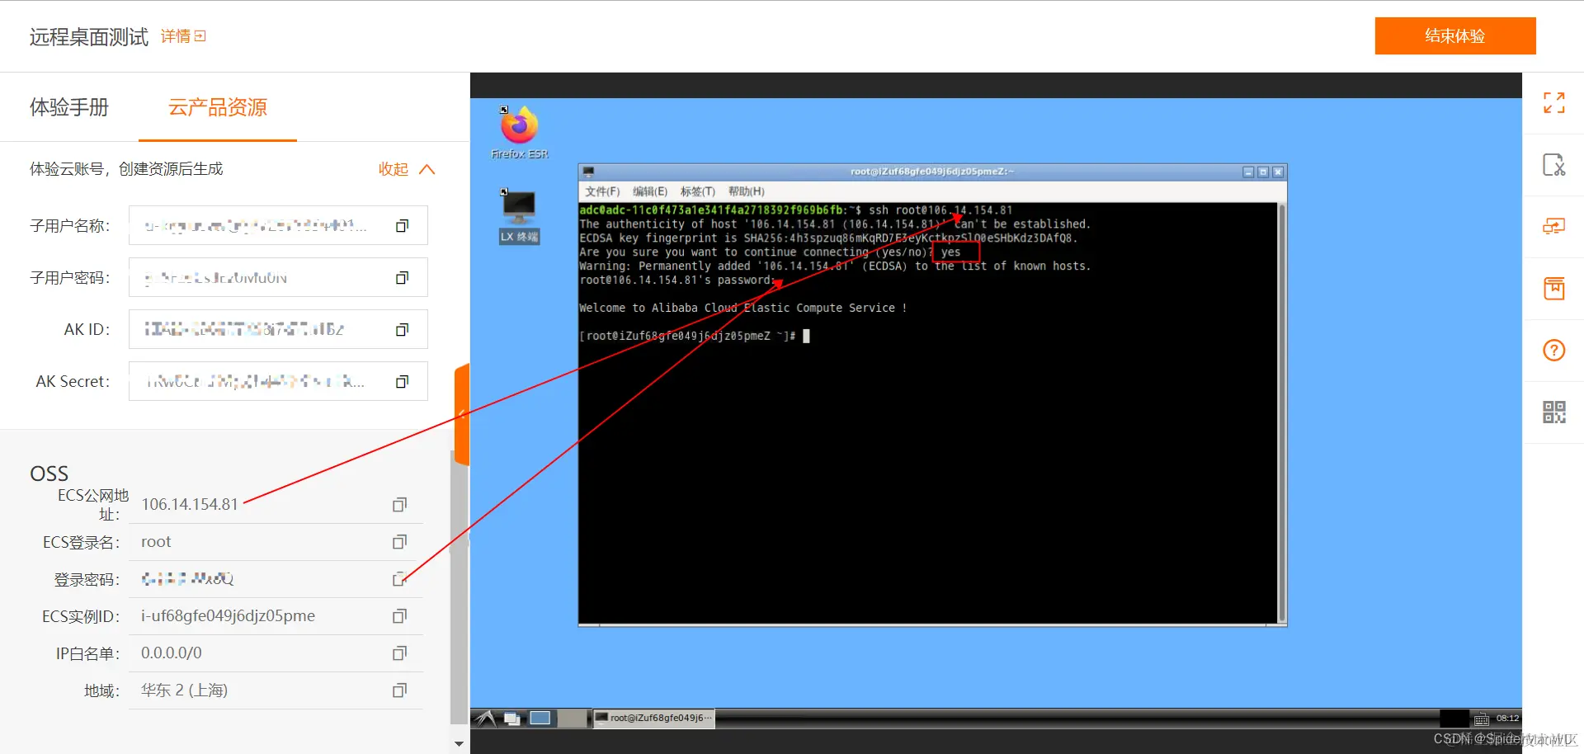Click the scroll-down arrow of the left panel
Screen dimensions: 1584x754
[459, 744]
